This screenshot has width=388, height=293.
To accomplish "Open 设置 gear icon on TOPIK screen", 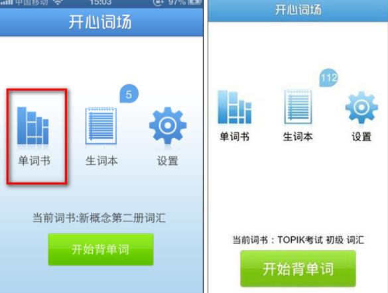I will click(x=361, y=107).
